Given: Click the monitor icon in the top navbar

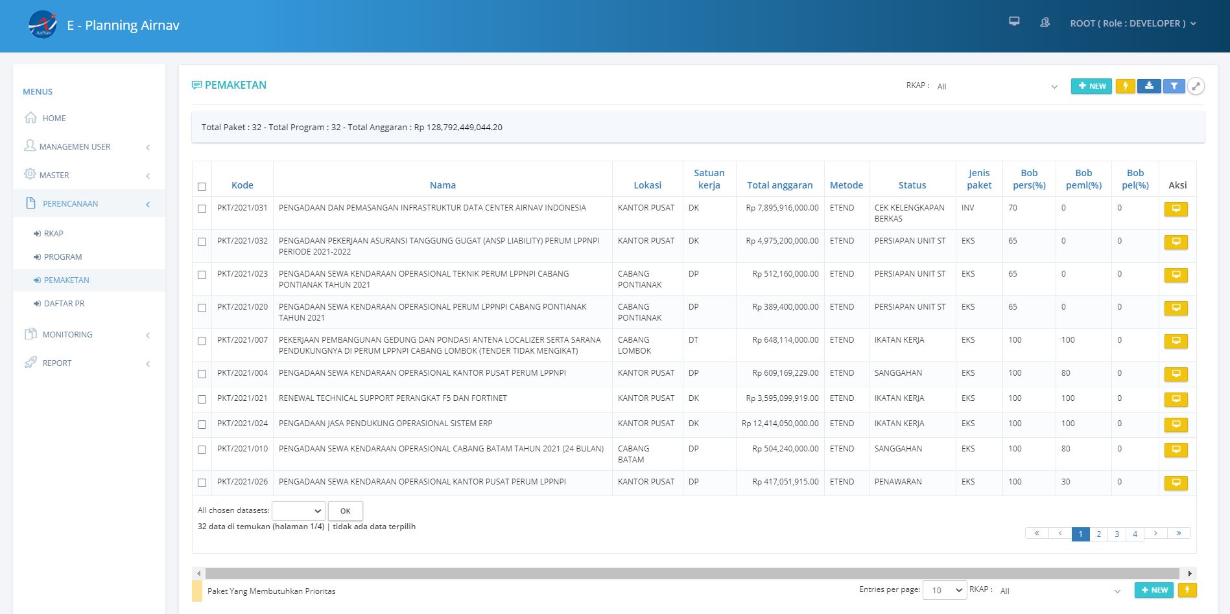Looking at the screenshot, I should (1014, 21).
